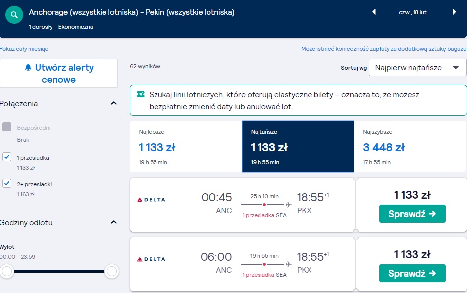Click the 00:45 departure time

216,197
